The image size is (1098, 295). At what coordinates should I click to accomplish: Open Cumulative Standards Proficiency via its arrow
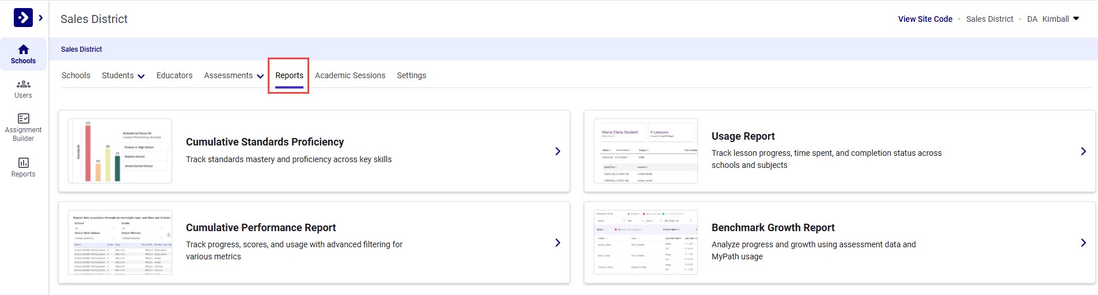click(557, 151)
